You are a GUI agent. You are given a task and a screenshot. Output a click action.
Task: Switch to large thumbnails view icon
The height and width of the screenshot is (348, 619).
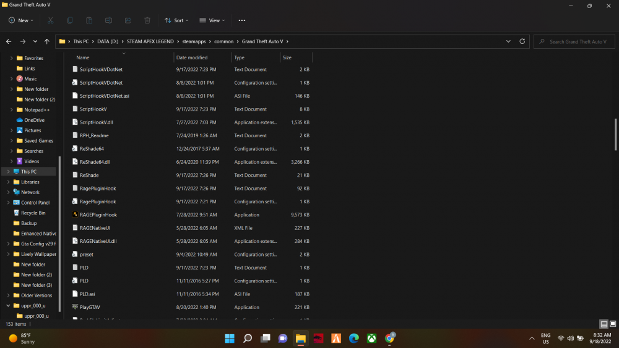click(x=613, y=324)
